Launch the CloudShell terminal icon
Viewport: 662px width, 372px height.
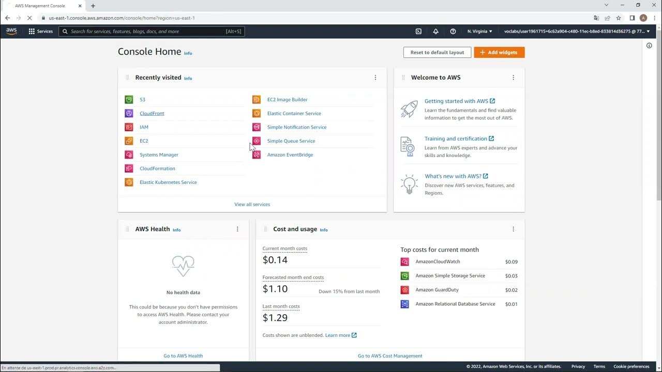click(x=418, y=31)
